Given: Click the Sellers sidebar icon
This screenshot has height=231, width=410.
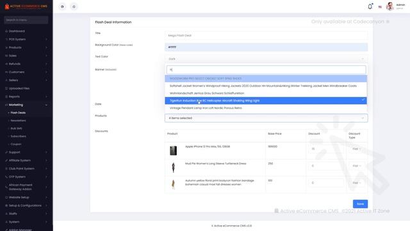Looking at the screenshot, I should (x=6, y=80).
